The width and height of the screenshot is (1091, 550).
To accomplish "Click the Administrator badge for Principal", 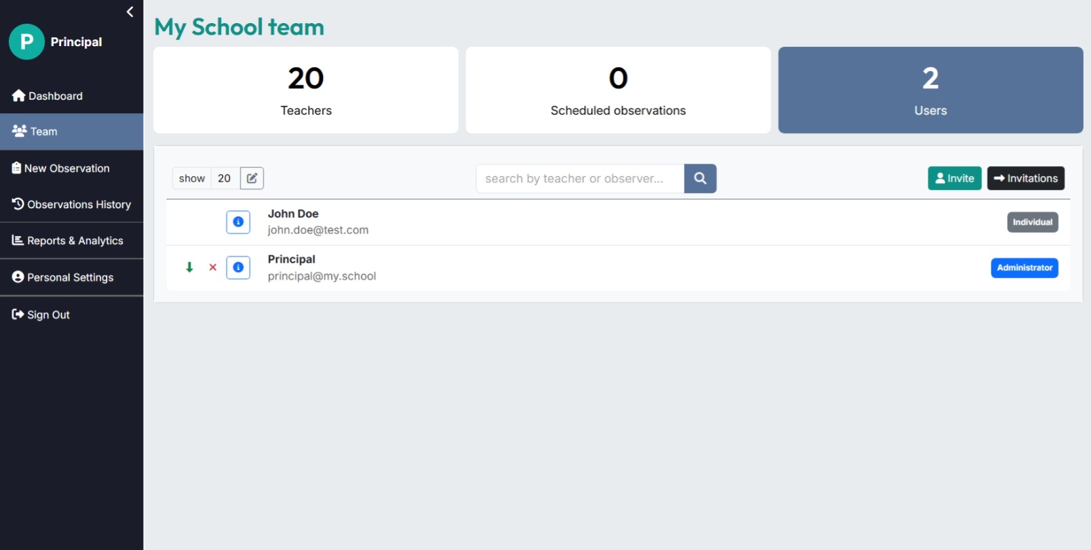I will click(1025, 268).
